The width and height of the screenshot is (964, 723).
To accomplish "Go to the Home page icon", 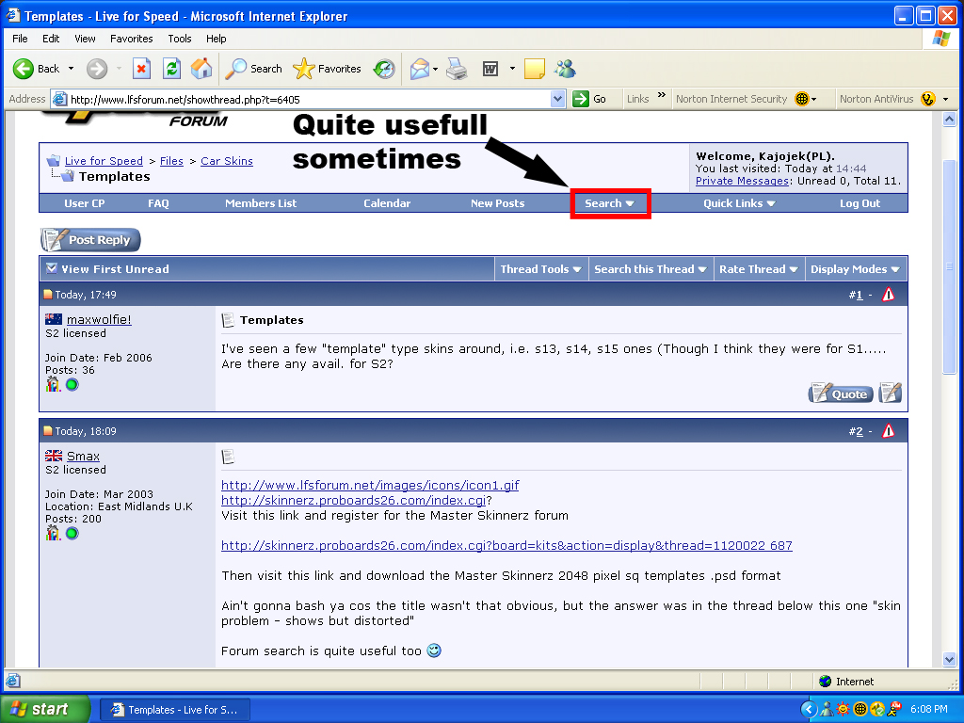I will (201, 69).
